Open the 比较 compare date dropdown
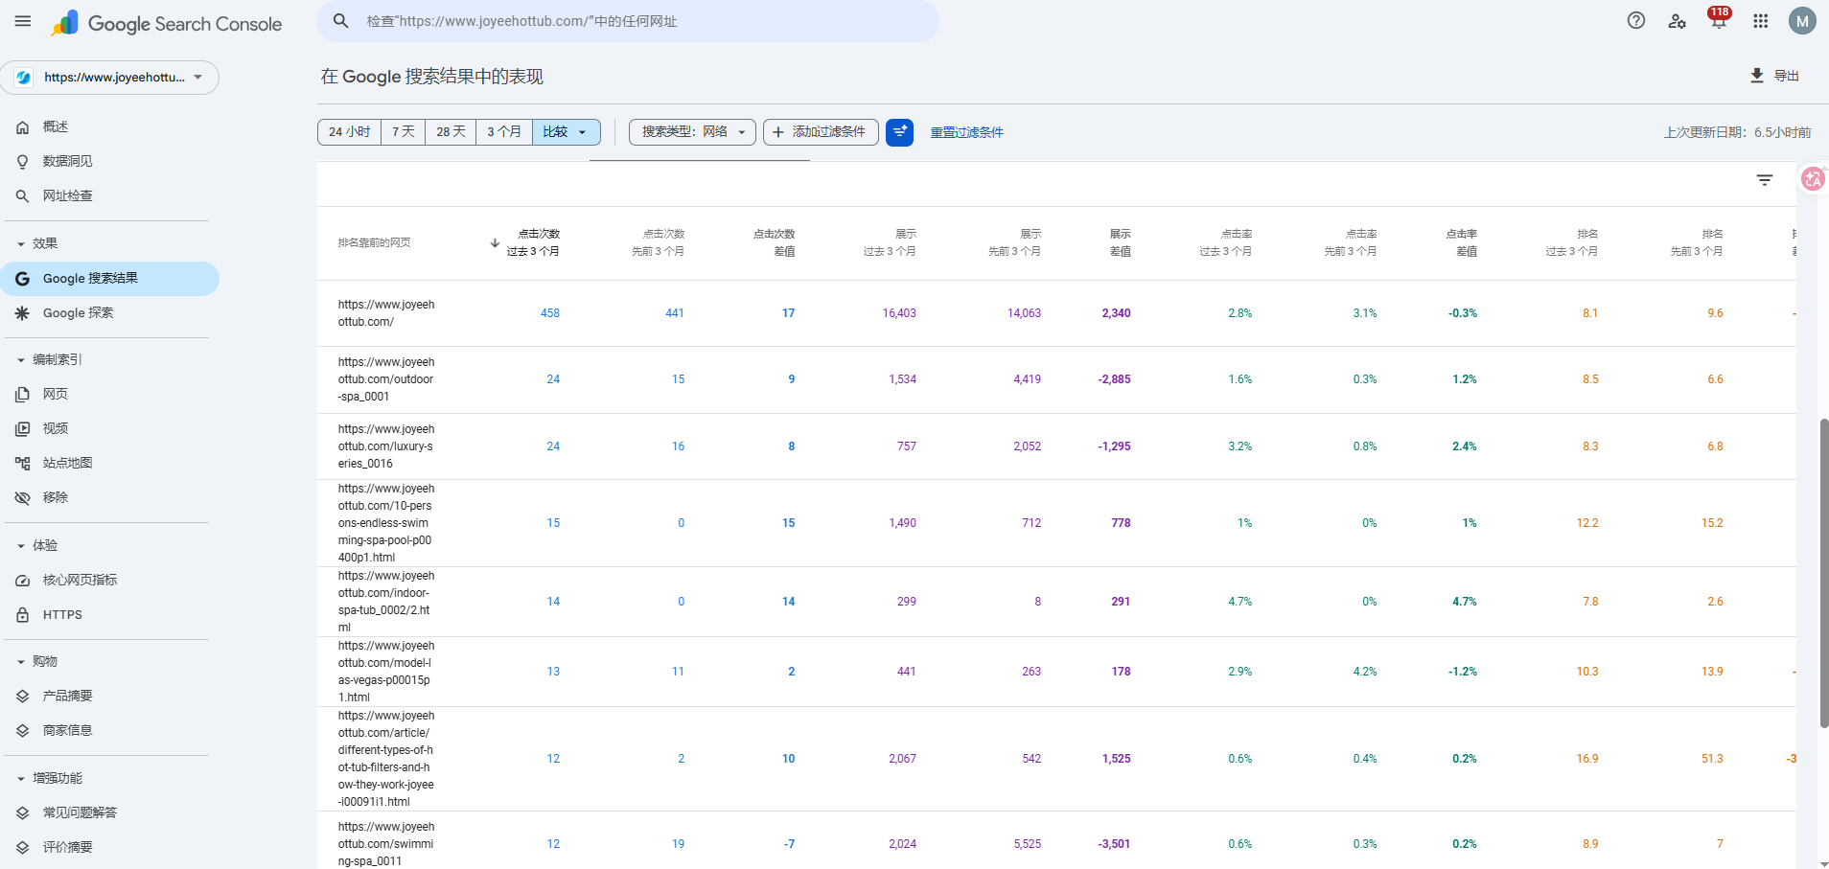This screenshot has height=869, width=1829. pyautogui.click(x=566, y=132)
